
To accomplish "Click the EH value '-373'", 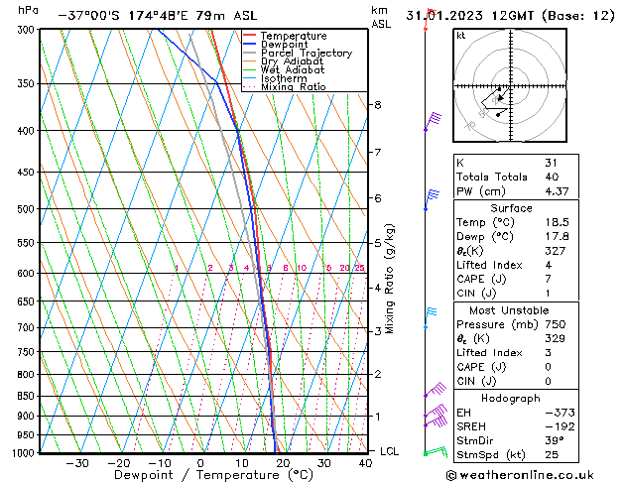I will [x=560, y=413].
